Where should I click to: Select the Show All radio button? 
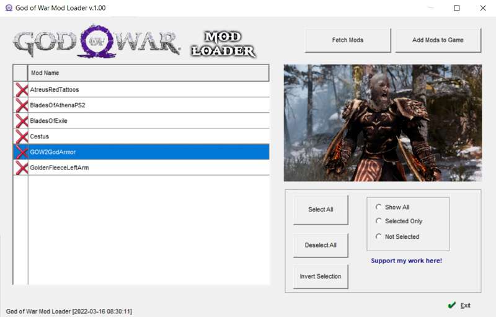point(379,207)
